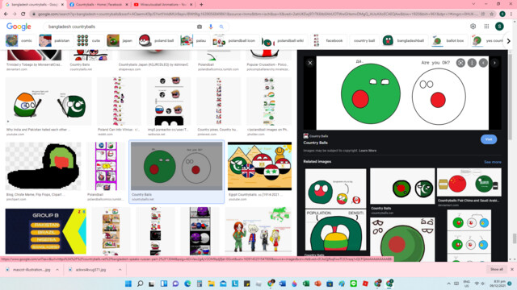
Task: Open Windows Start button in taskbar
Action: [x=128, y=284]
